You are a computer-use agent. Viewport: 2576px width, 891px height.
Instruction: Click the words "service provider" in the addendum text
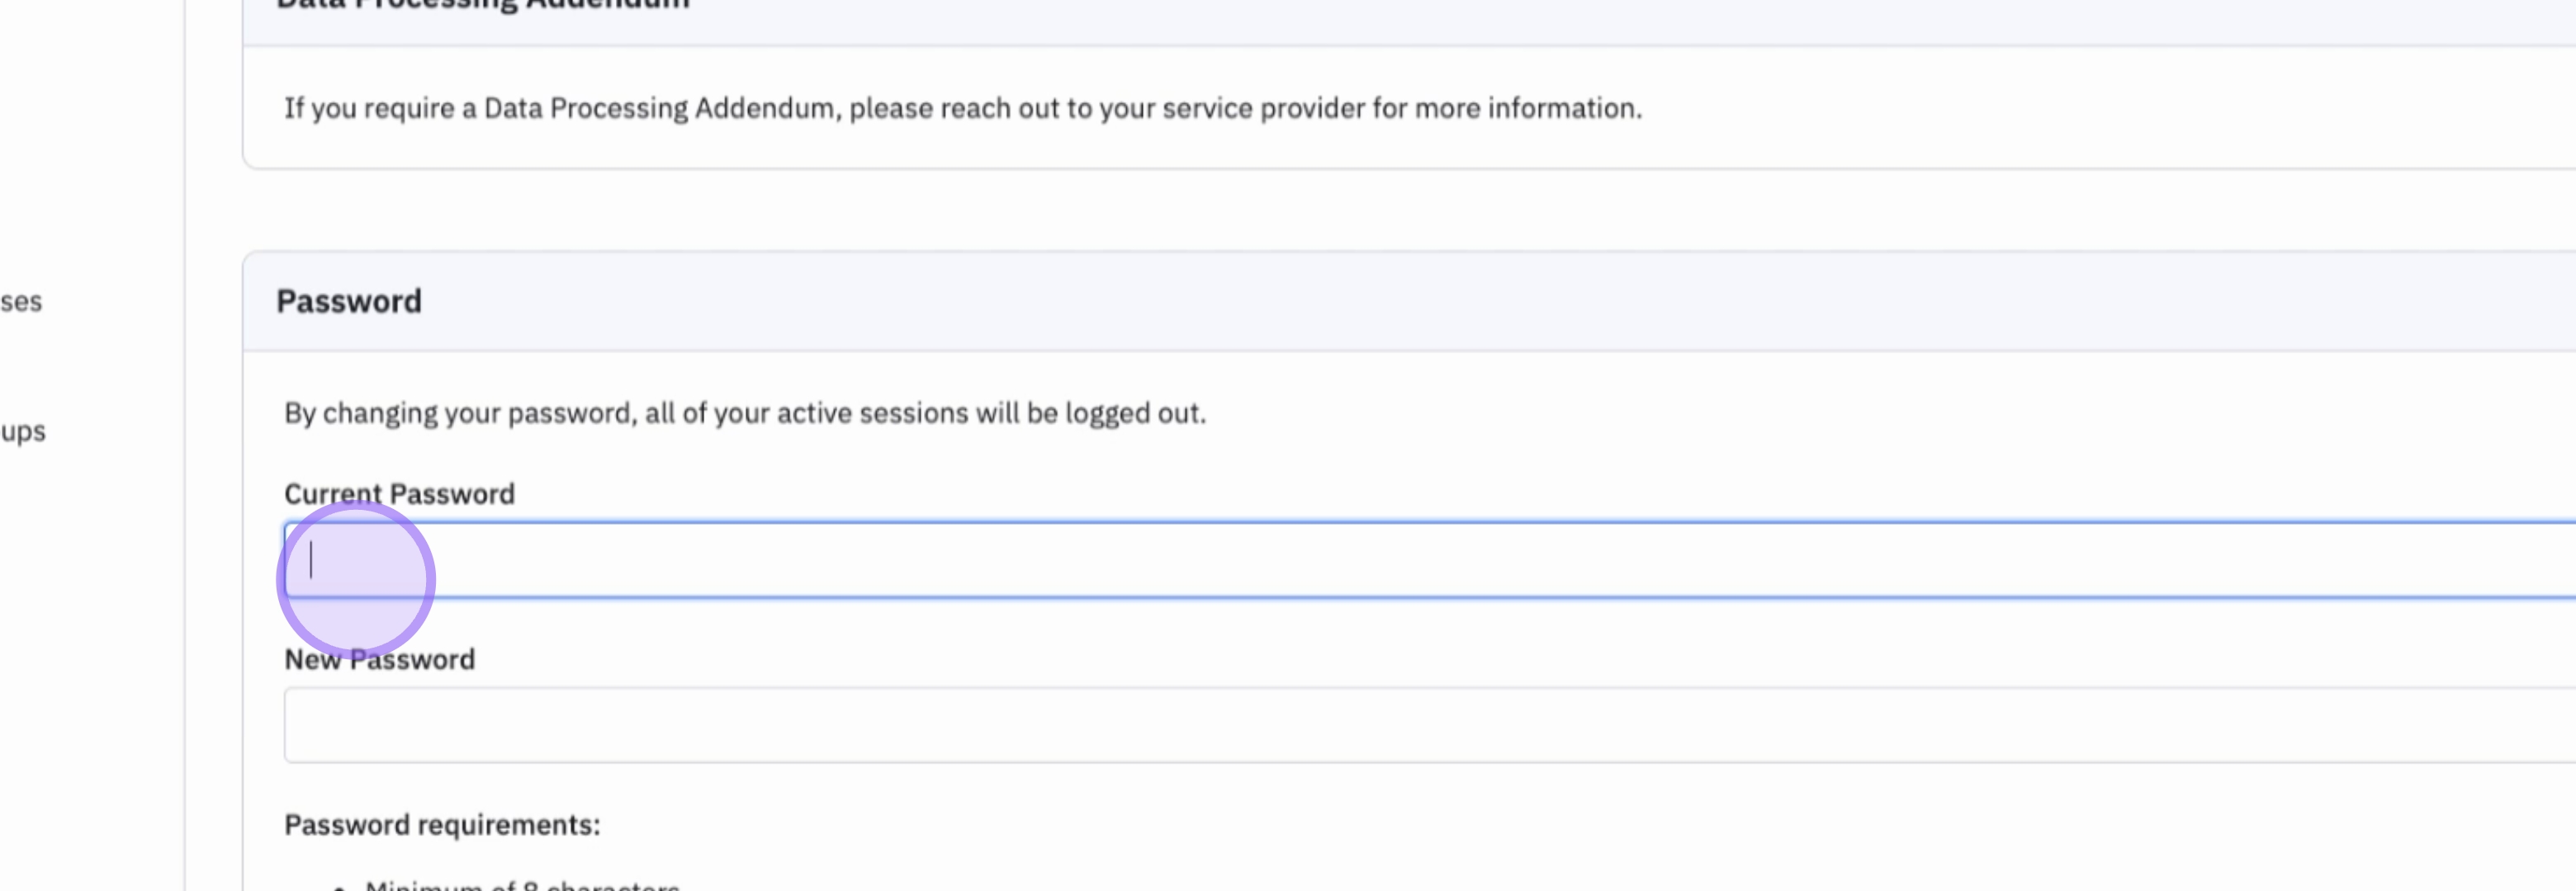point(1257,108)
